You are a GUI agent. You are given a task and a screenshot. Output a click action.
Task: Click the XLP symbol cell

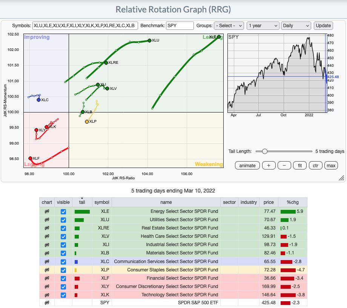[x=102, y=270]
